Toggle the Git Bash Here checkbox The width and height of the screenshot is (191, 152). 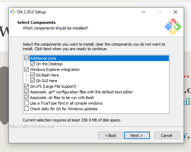(x=32, y=75)
